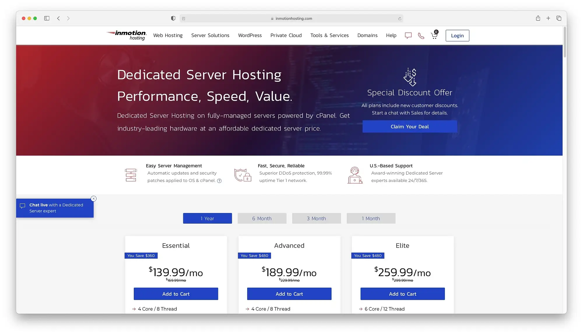This screenshot has height=335, width=583.
Task: Click the page share icon
Action: pyautogui.click(x=538, y=18)
